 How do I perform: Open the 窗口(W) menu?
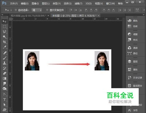pyautogui.click(x=110, y=4)
